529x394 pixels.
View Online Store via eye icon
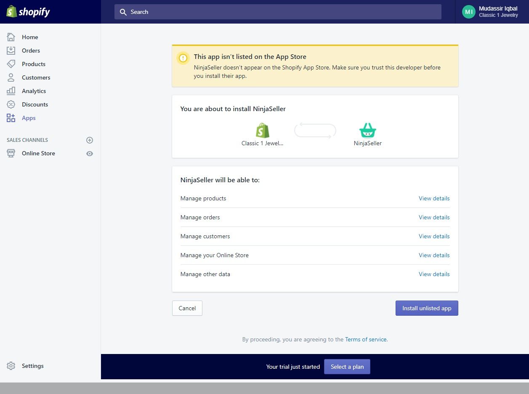[90, 154]
